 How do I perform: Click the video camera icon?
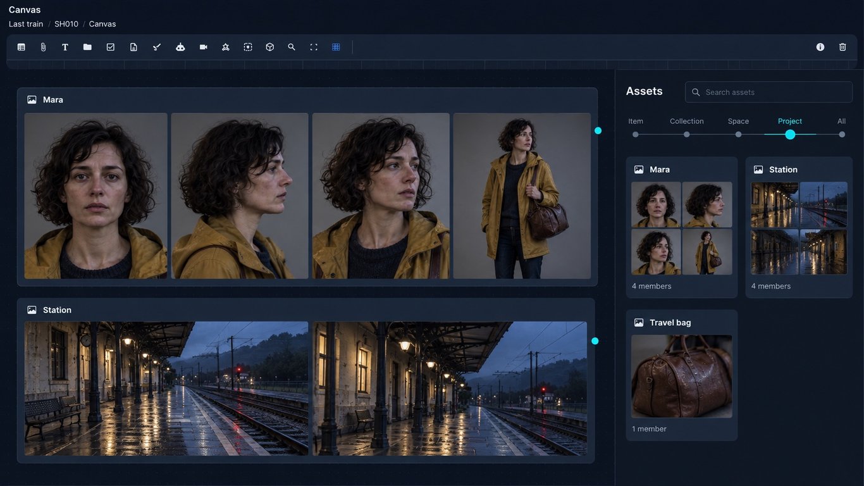click(203, 47)
